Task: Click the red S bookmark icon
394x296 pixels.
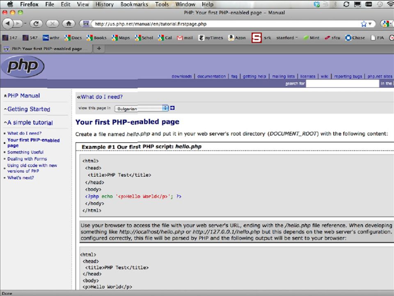Action: coord(256,38)
